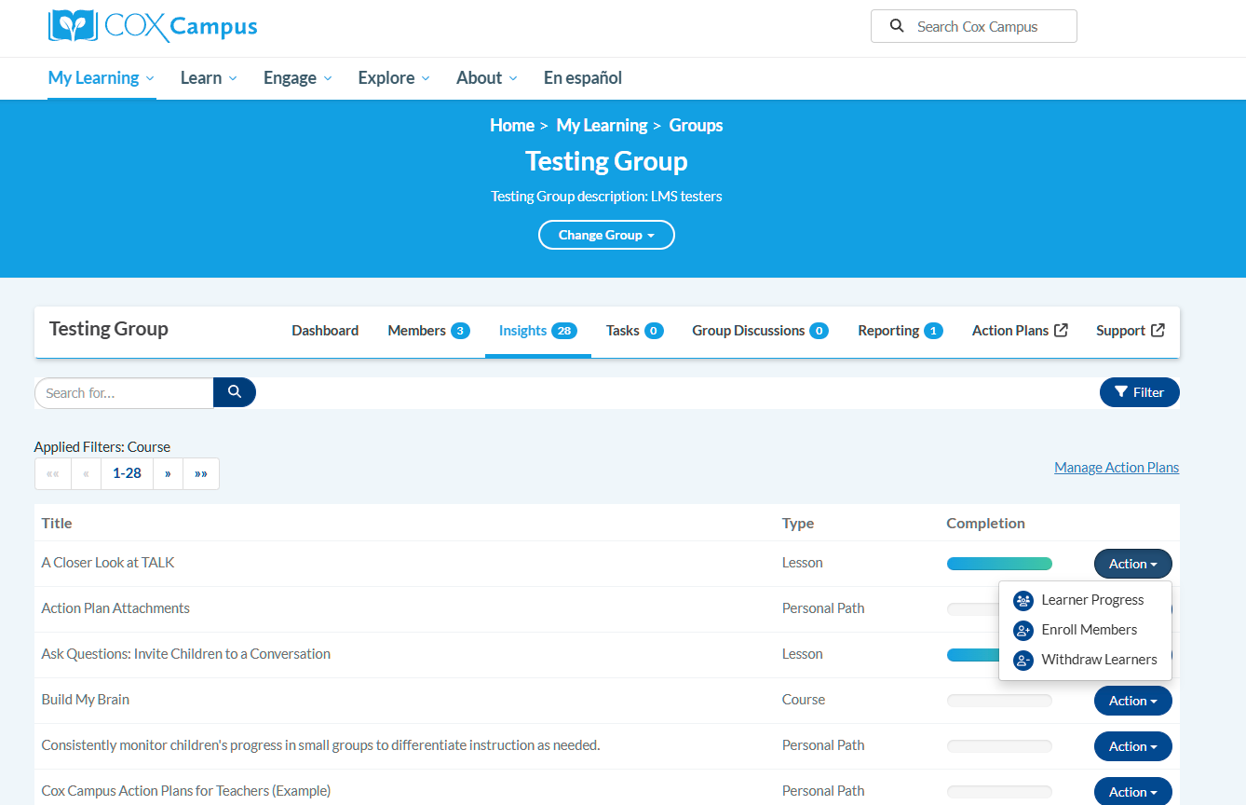Collapse Action dropdown for A Closer Look at TALK
The width and height of the screenshot is (1246, 805).
pos(1132,564)
